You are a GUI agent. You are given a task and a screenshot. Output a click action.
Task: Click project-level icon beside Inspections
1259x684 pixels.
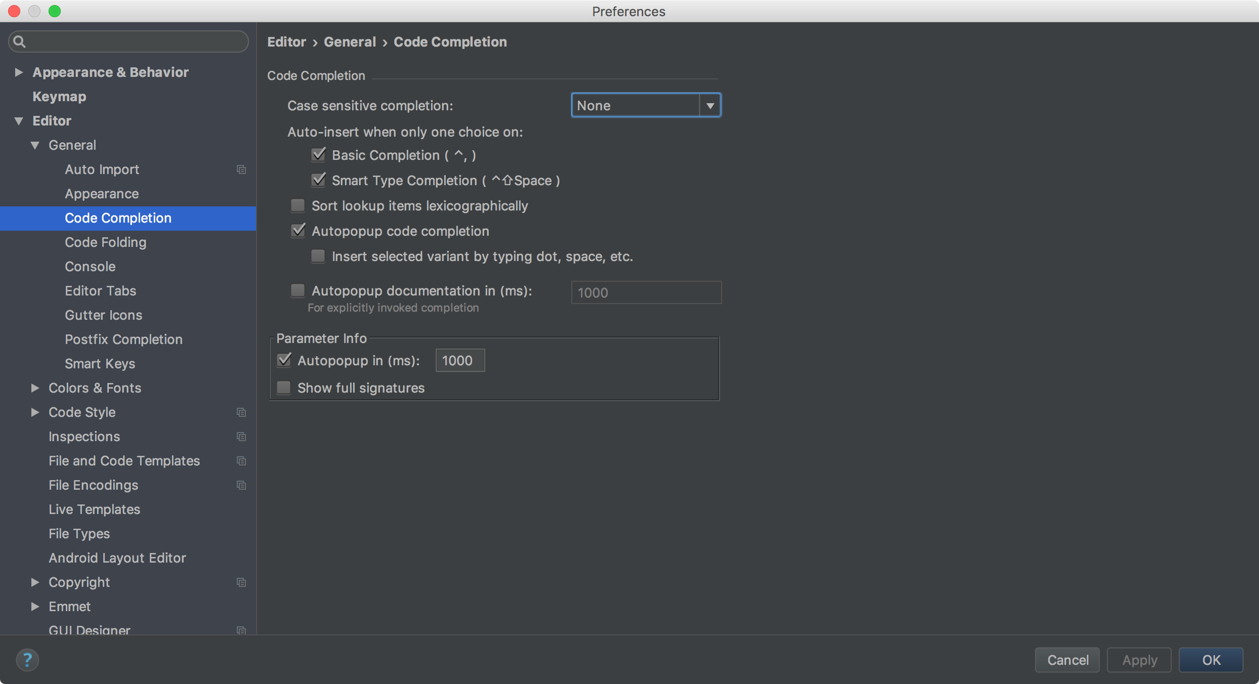pyautogui.click(x=241, y=437)
